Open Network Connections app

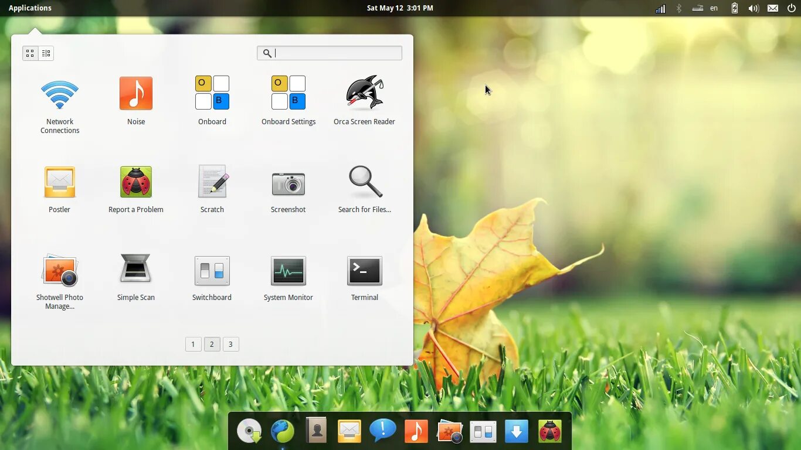pyautogui.click(x=59, y=105)
